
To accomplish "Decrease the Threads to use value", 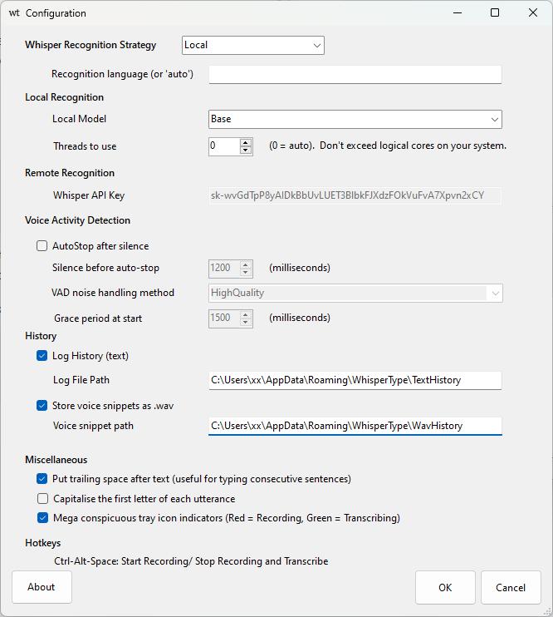I will point(246,151).
